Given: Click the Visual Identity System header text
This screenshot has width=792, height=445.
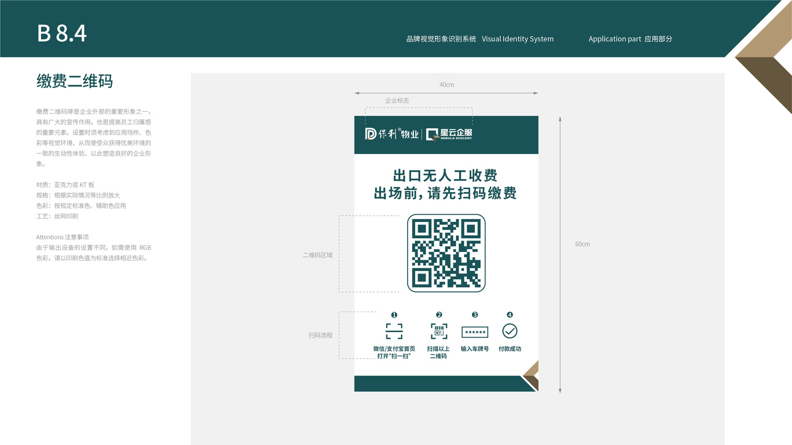Looking at the screenshot, I should pos(518,39).
